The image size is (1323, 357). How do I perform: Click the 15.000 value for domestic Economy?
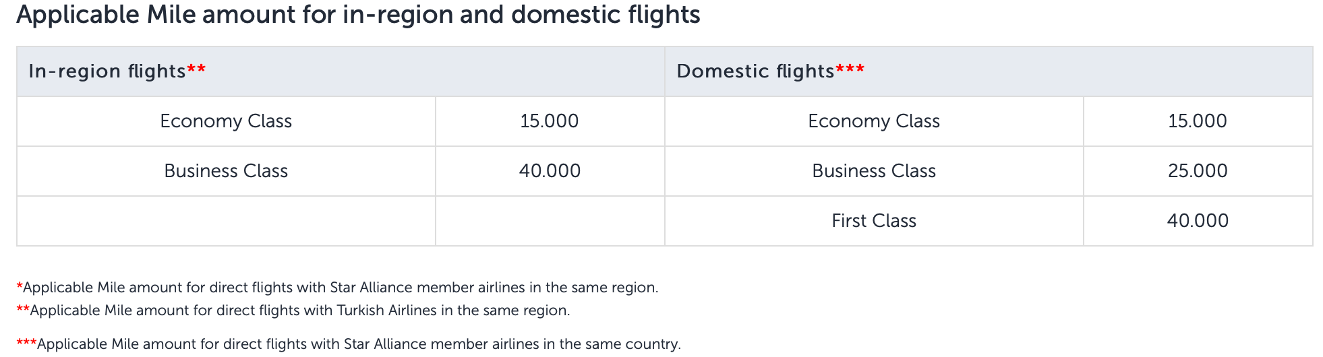pyautogui.click(x=1198, y=121)
